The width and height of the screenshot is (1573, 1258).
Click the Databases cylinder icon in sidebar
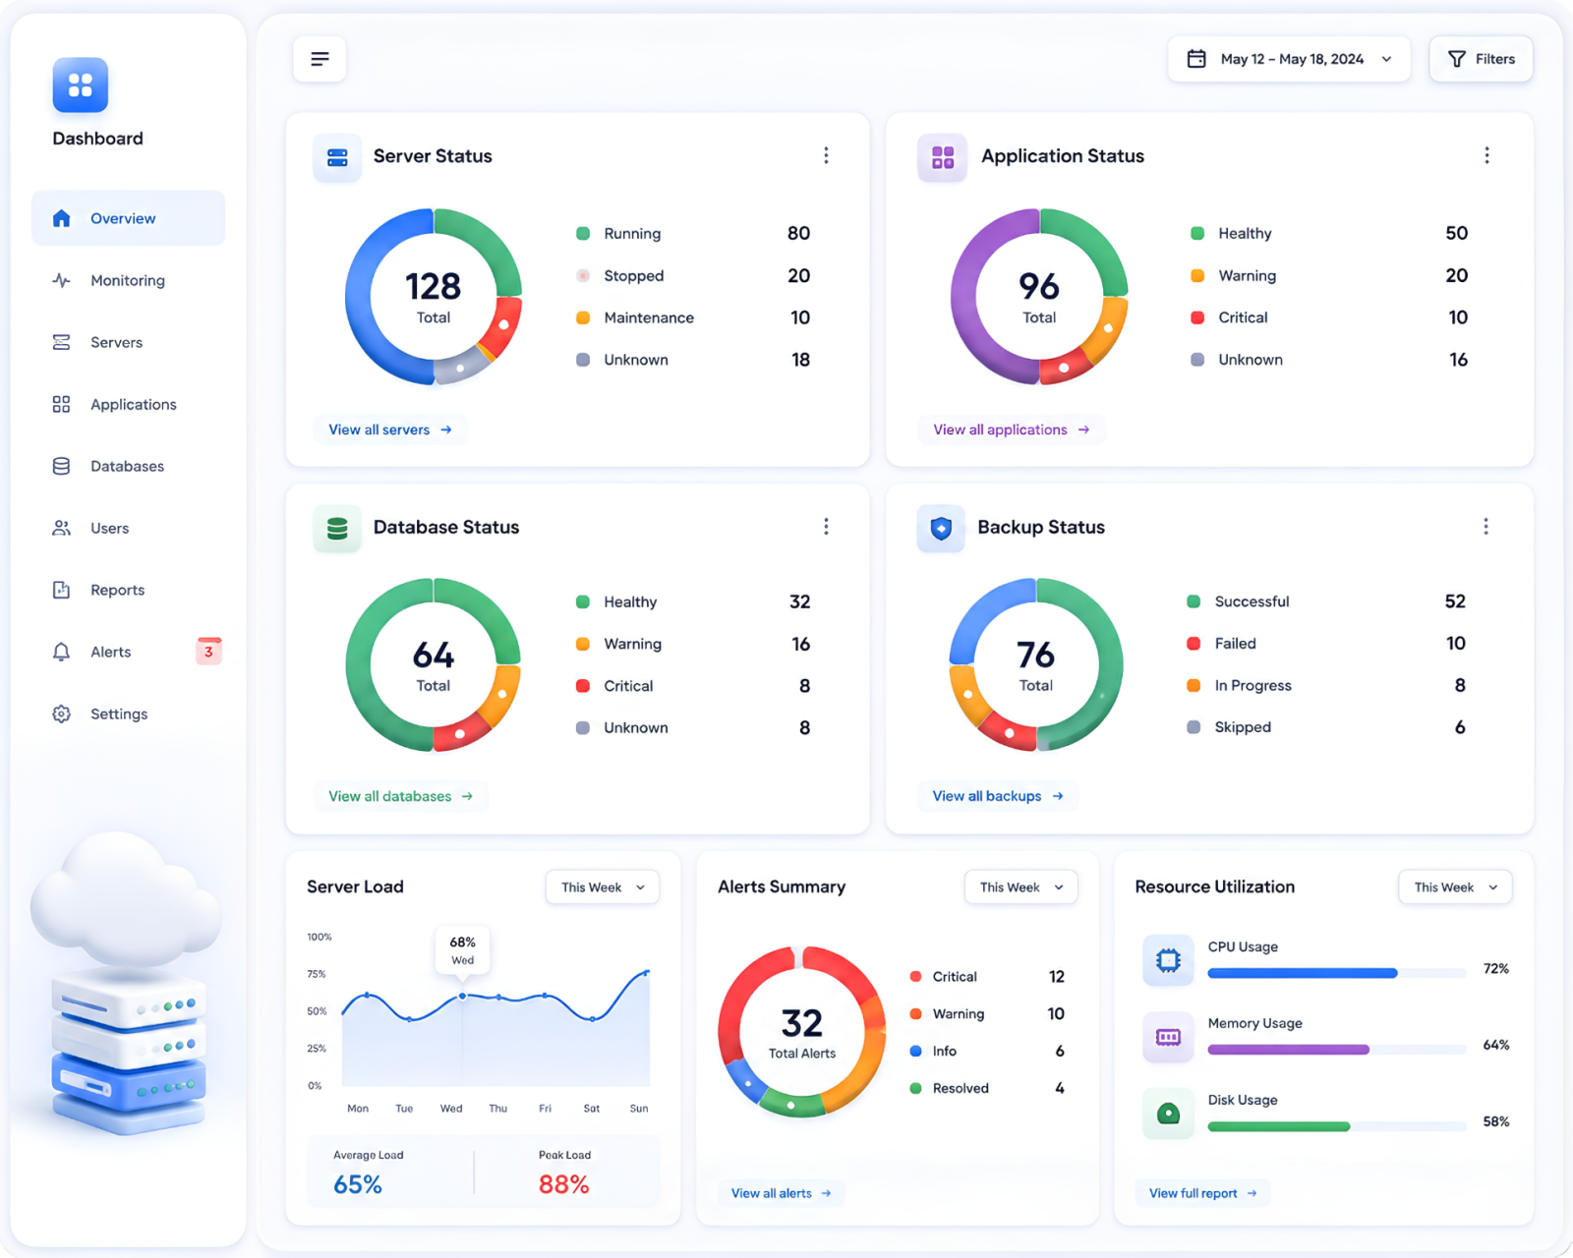click(x=61, y=466)
